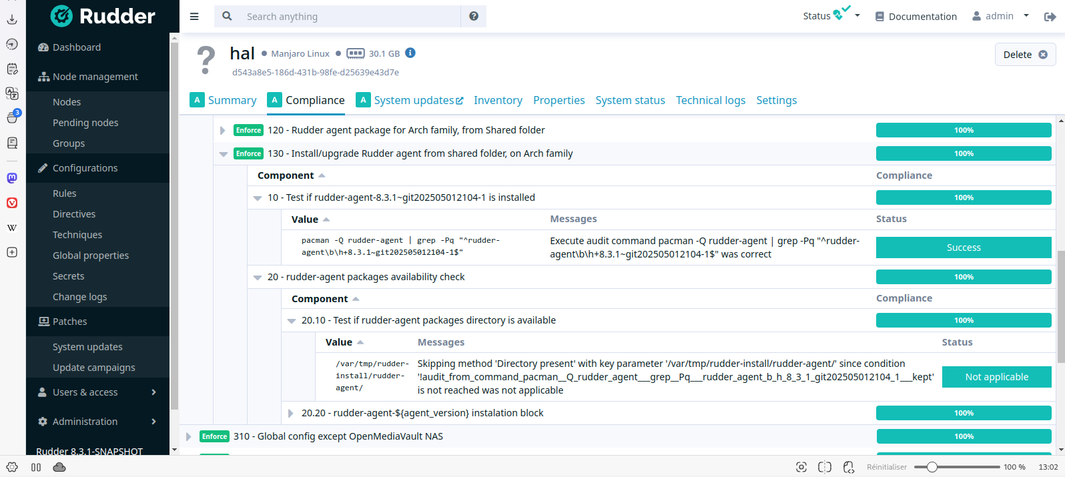
Task: Click the cloud sync status icon
Action: point(59,467)
